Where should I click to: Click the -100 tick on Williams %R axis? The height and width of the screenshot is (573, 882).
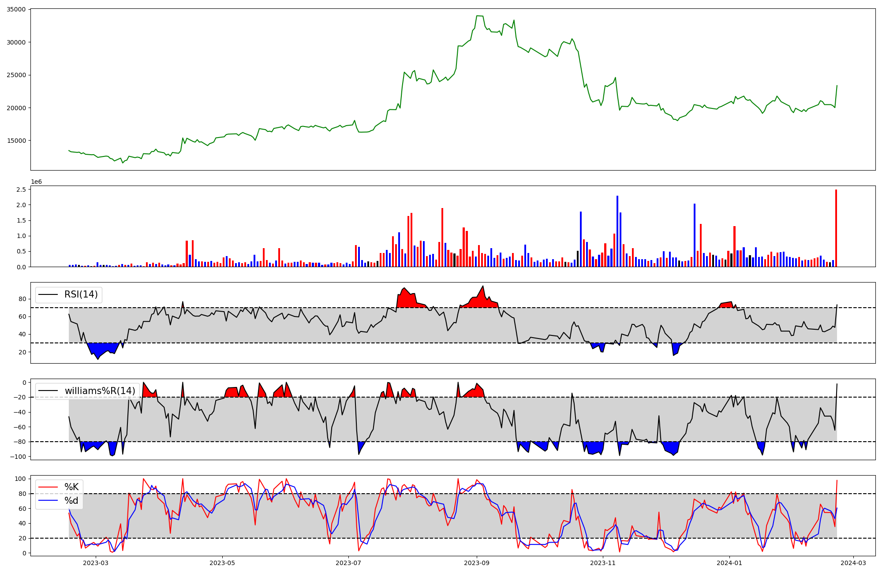click(18, 457)
